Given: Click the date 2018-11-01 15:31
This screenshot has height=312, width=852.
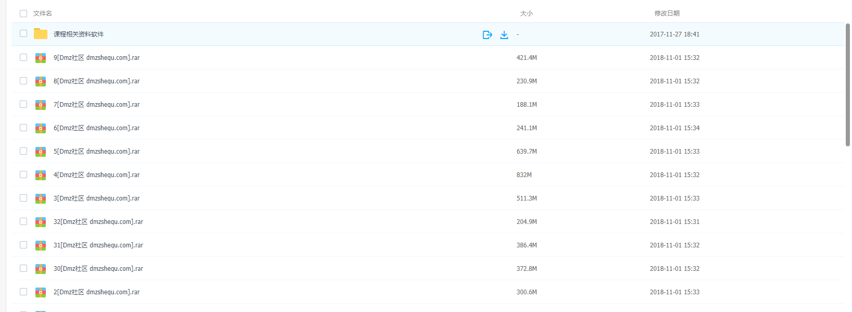Looking at the screenshot, I should pos(674,222).
